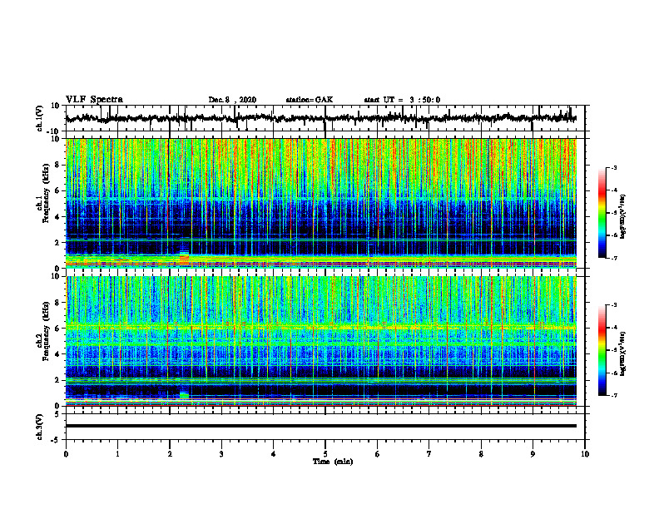Click the "2" kHz tick on ch.1 frequency axis
This screenshot has width=659, height=509.
click(57, 243)
